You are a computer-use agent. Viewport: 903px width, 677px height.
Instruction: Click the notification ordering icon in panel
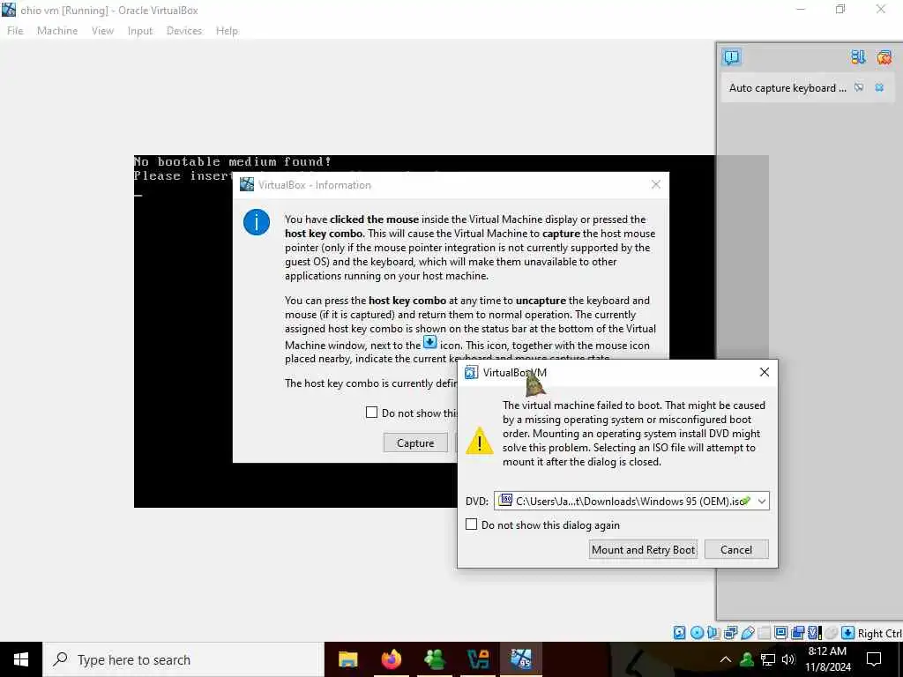click(857, 57)
